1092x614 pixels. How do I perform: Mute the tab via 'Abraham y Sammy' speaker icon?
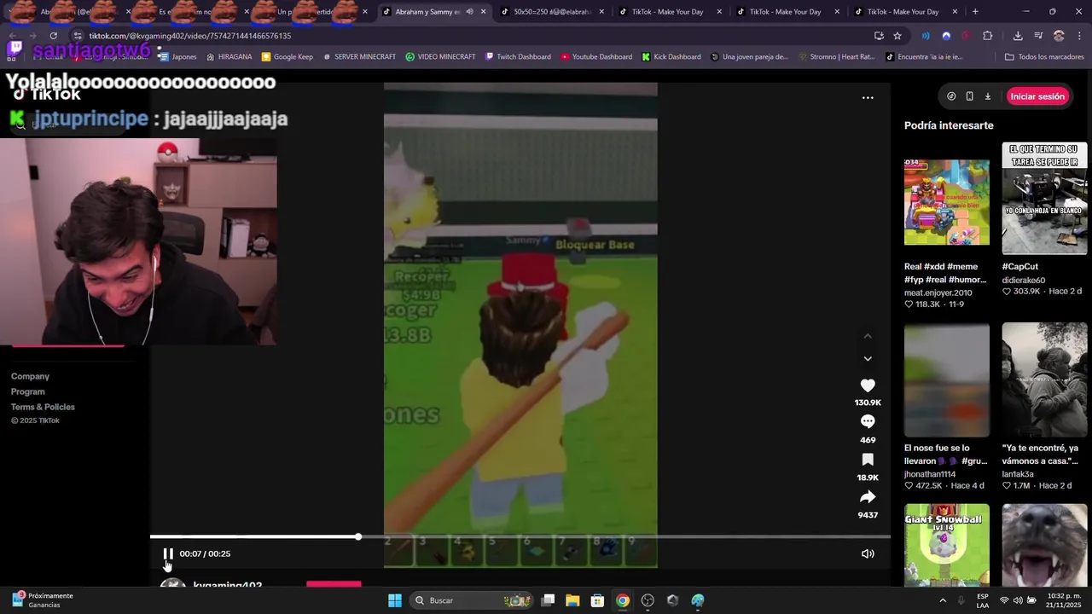469,12
